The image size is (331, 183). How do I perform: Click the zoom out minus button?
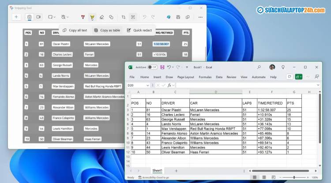(281, 178)
